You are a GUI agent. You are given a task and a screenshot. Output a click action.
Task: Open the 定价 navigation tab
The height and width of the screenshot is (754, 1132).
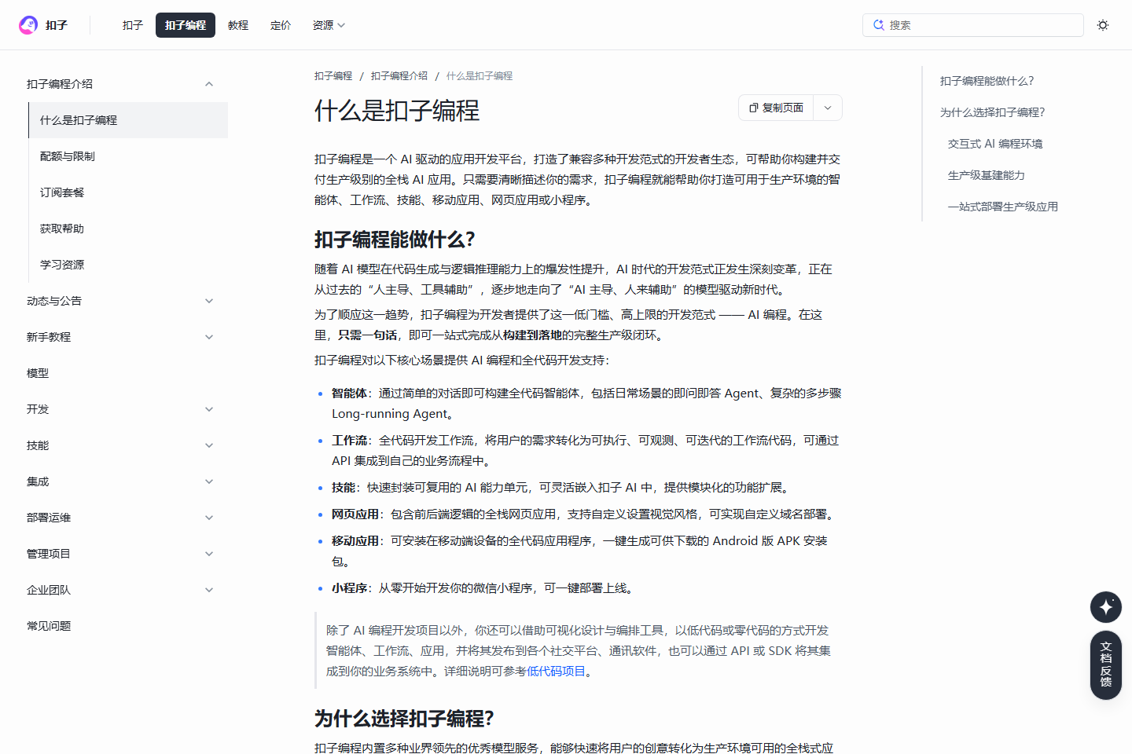click(x=281, y=25)
